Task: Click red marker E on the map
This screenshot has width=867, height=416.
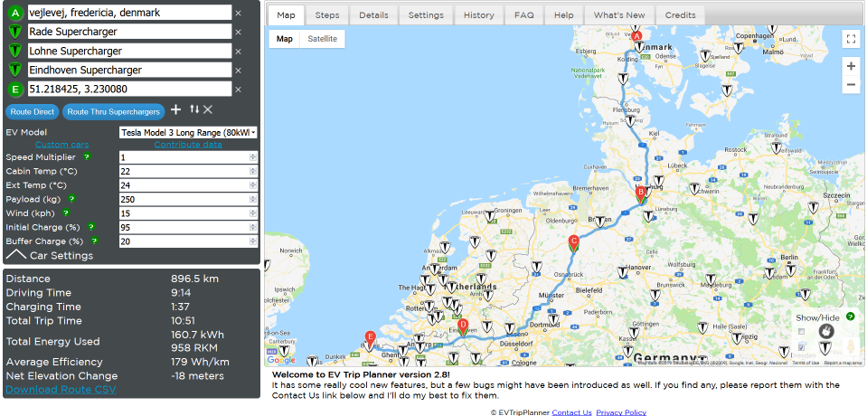Action: point(371,337)
